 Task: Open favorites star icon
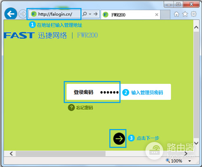[x=185, y=14]
